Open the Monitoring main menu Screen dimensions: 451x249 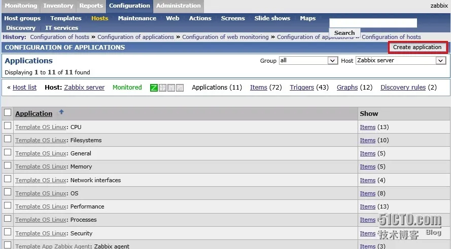(21, 6)
